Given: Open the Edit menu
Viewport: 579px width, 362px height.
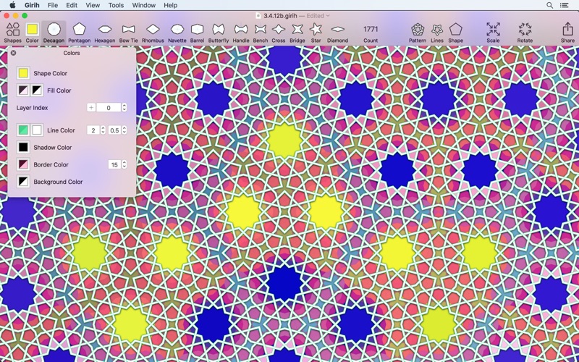Looking at the screenshot, I should [x=72, y=5].
